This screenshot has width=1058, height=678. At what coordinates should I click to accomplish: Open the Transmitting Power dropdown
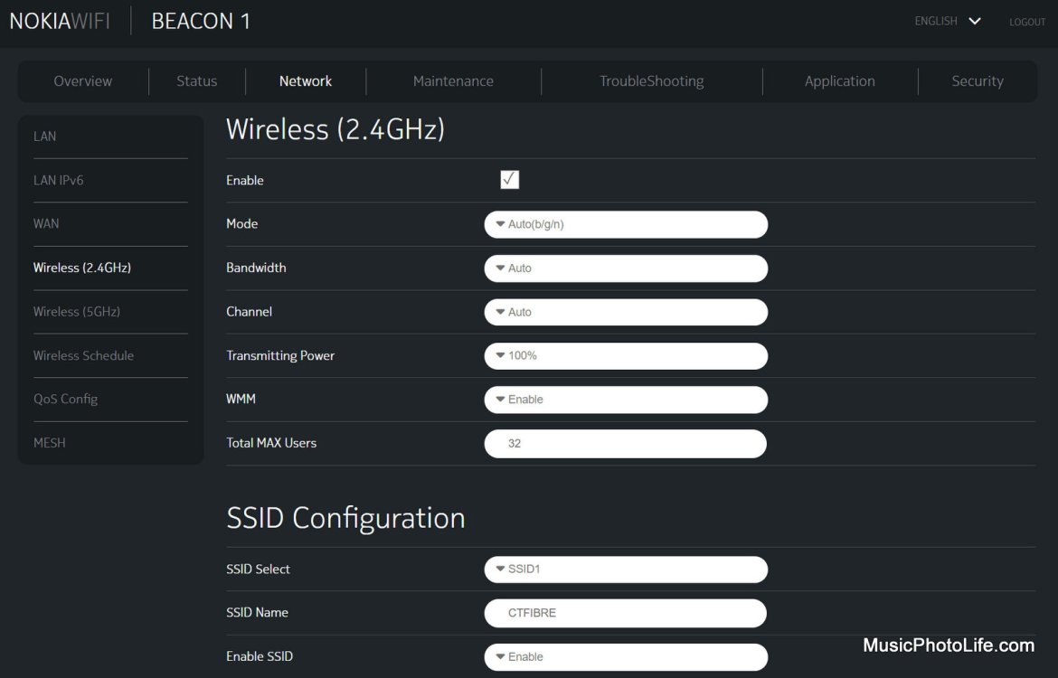[626, 355]
